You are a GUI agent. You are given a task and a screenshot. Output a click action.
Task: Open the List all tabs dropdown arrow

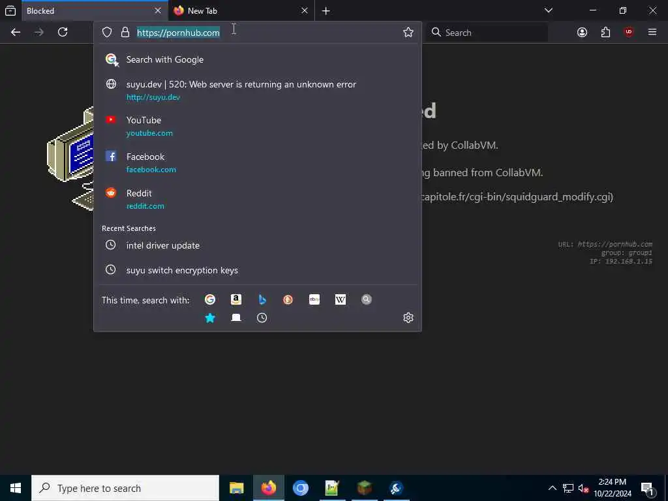pos(549,10)
